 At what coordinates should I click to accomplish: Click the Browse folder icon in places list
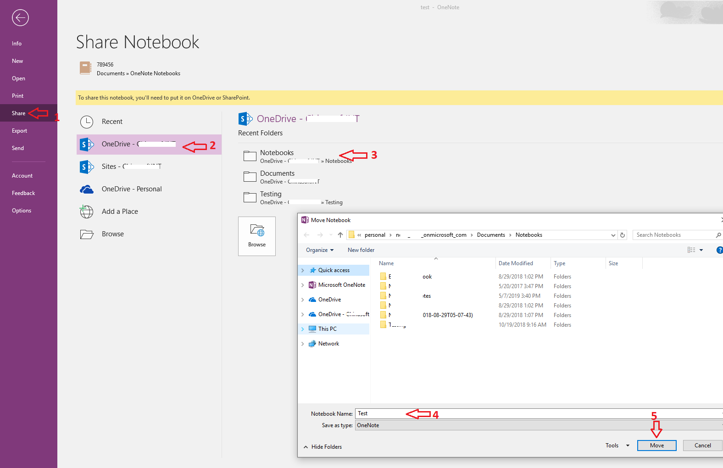[x=87, y=234]
